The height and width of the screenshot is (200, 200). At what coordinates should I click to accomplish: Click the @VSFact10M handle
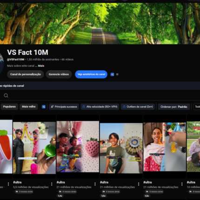pos(15,60)
